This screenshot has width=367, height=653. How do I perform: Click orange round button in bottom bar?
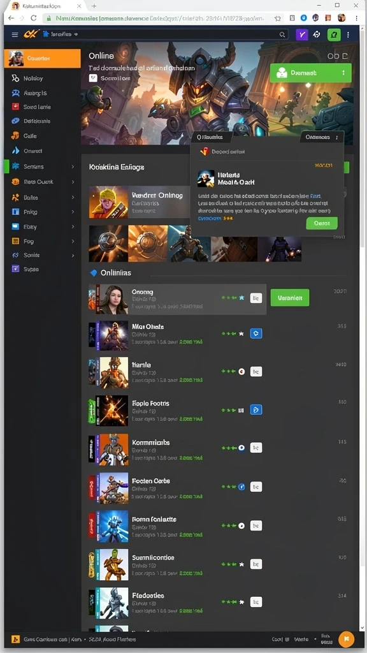346,639
